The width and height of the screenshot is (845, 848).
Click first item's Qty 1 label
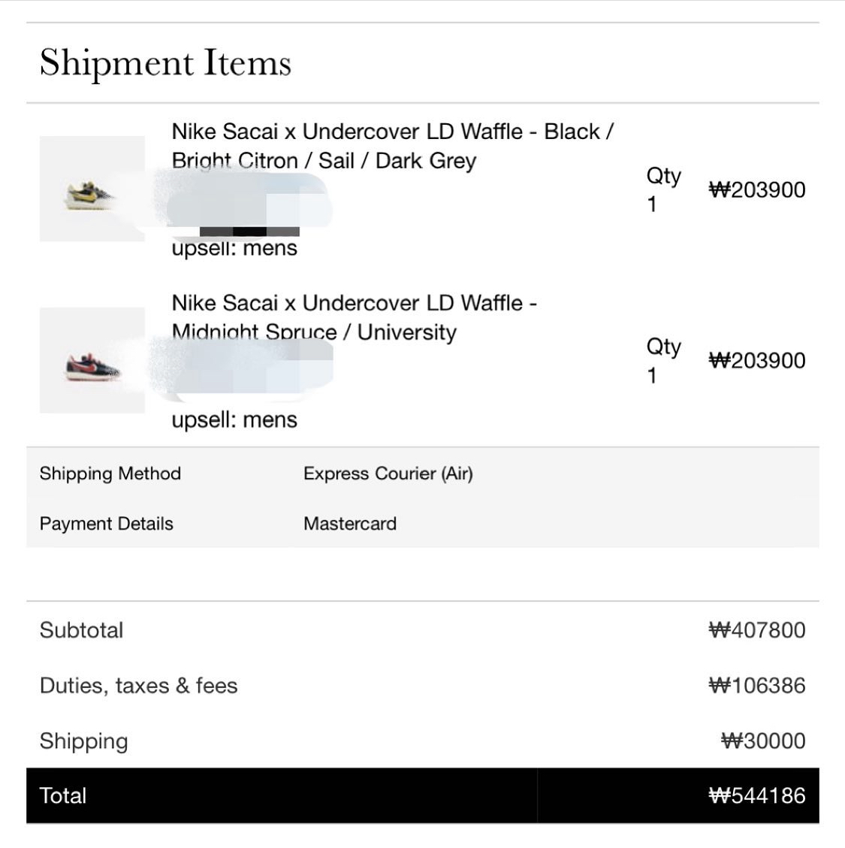(x=663, y=189)
